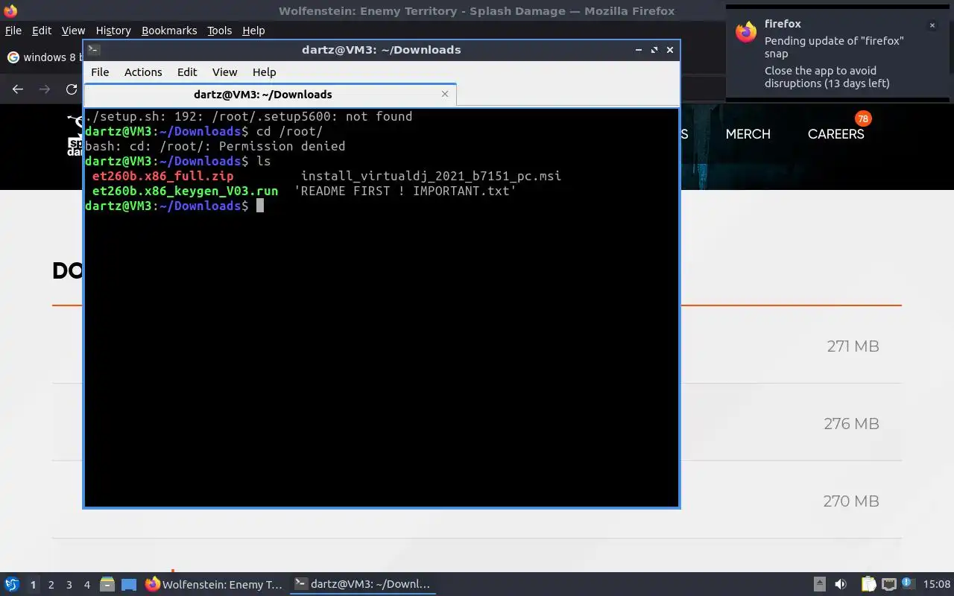Open the terminal File menu
The width and height of the screenshot is (954, 596).
100,72
